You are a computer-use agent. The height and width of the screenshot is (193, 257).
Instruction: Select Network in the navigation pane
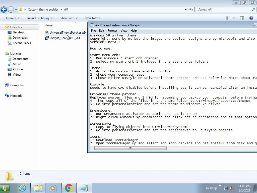16,96
